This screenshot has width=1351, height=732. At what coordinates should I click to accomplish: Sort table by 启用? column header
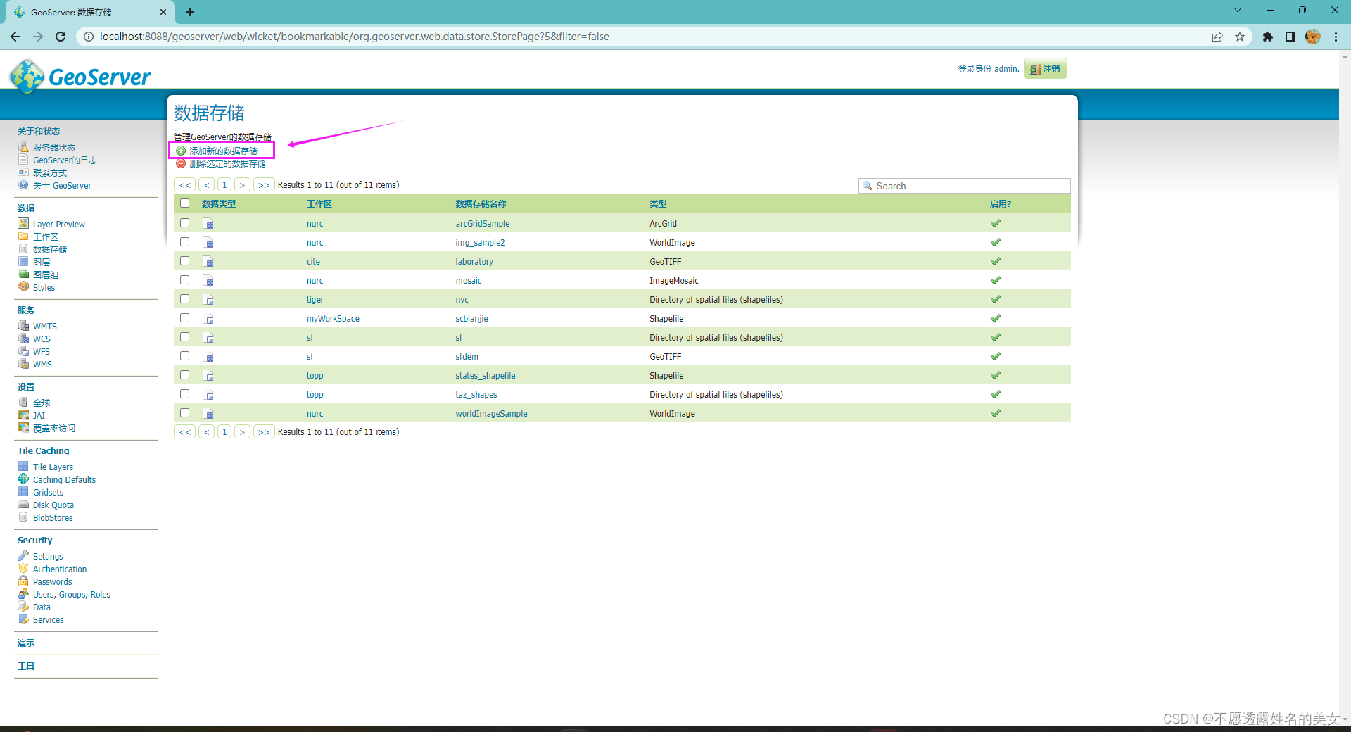pyautogui.click(x=1000, y=204)
